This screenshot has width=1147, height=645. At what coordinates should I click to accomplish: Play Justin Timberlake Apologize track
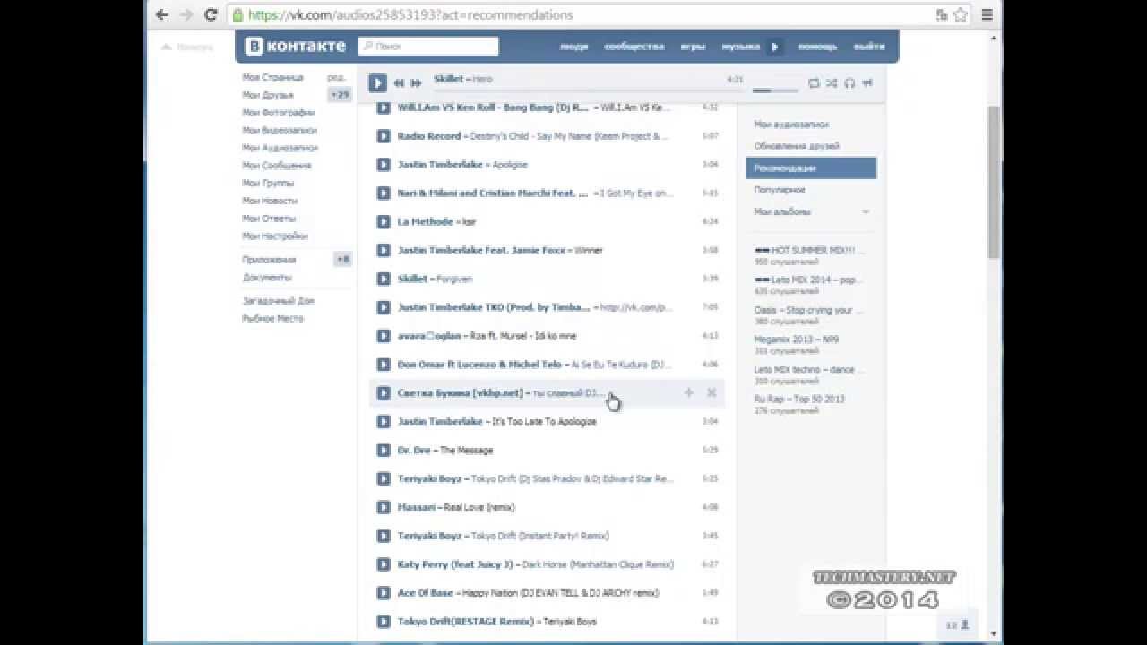(384, 165)
